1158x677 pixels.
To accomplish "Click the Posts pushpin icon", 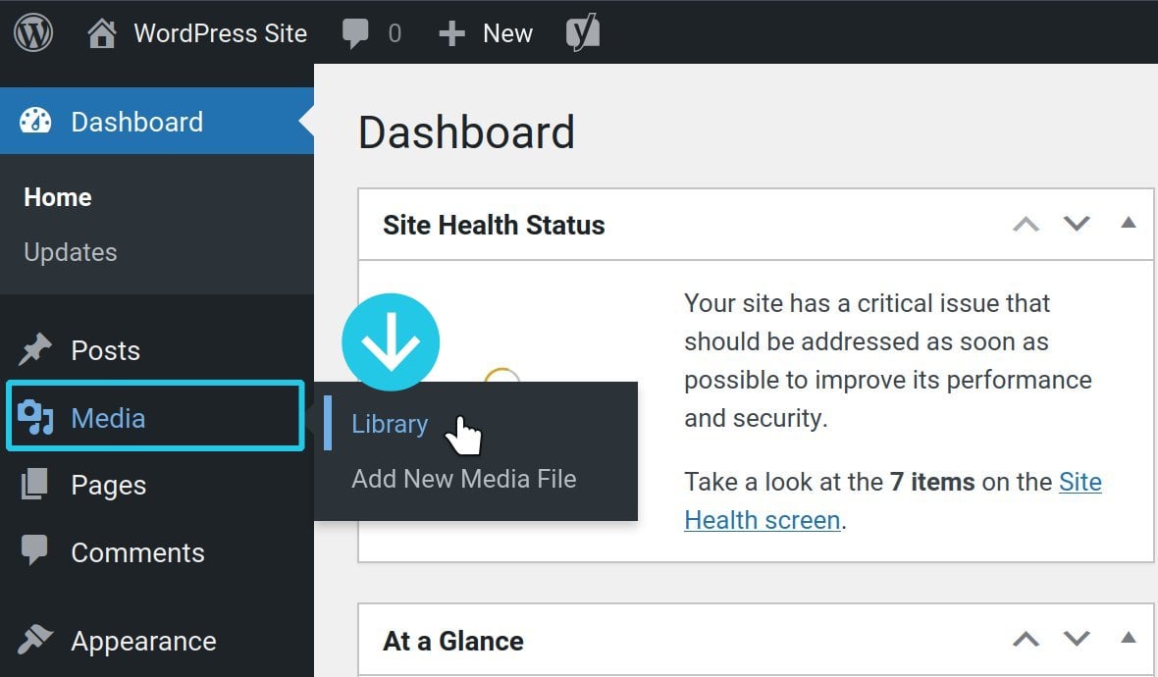I will pos(36,350).
